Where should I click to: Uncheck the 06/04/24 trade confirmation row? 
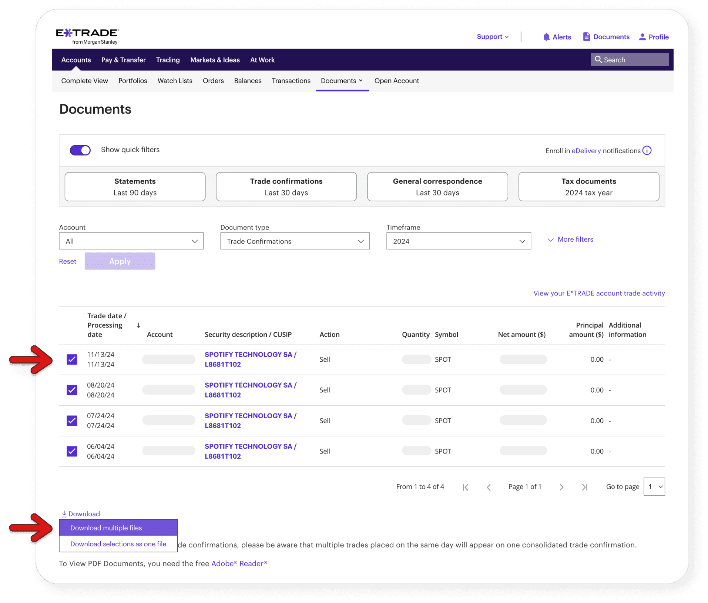coord(72,452)
